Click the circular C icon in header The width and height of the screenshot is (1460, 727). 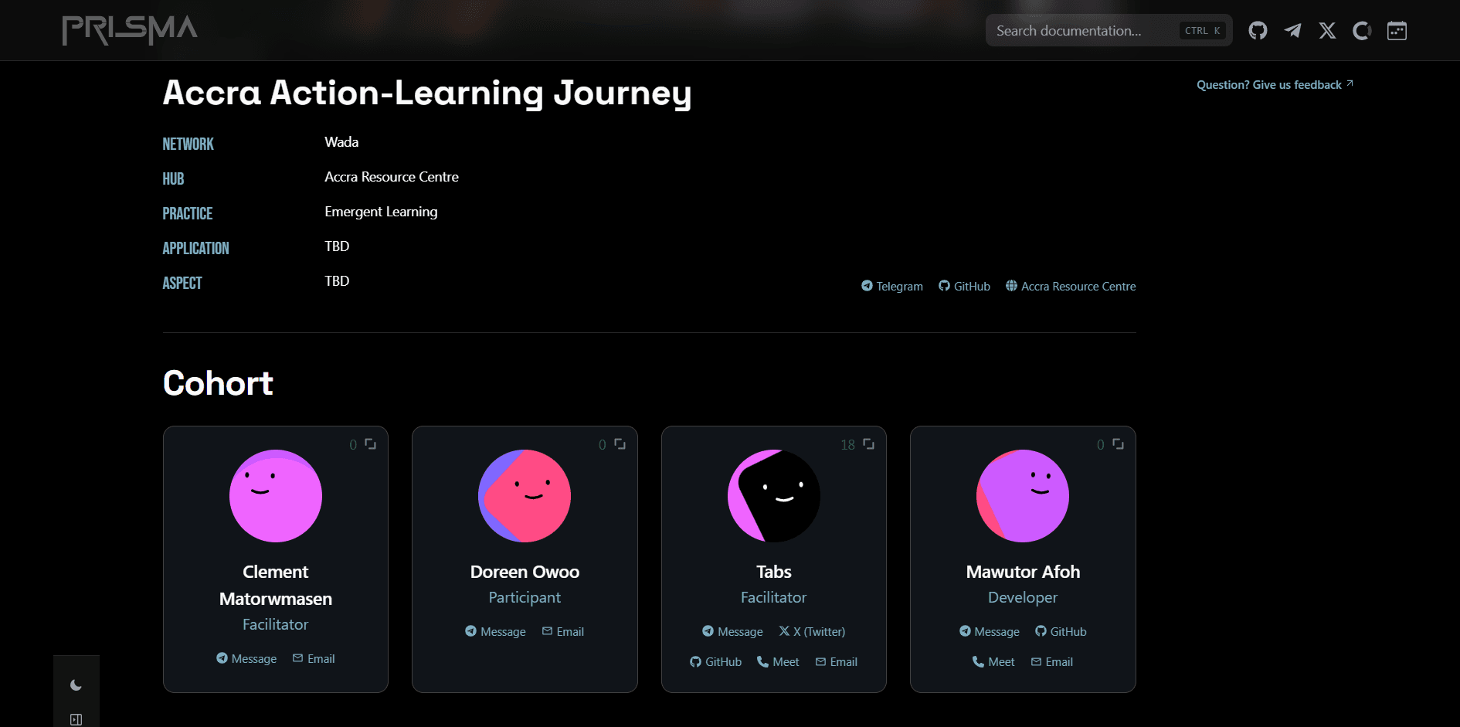[1362, 31]
